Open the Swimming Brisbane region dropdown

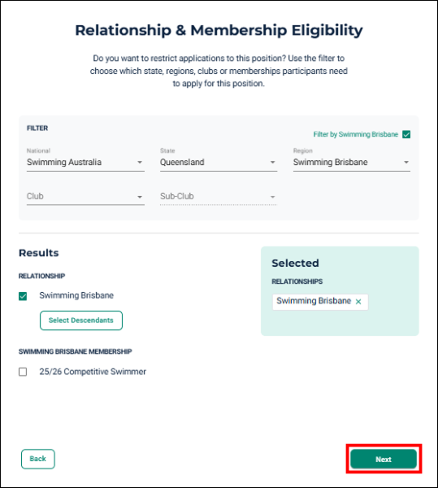[352, 162]
